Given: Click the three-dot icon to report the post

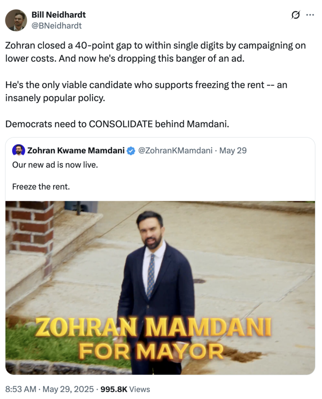Looking at the screenshot, I should coord(309,15).
